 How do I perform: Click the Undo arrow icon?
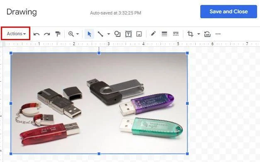coord(36,34)
